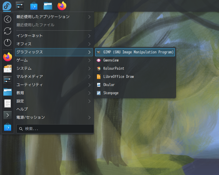
Task: Launch Firefox from the menu favorites sidebar
Action: 8,57
